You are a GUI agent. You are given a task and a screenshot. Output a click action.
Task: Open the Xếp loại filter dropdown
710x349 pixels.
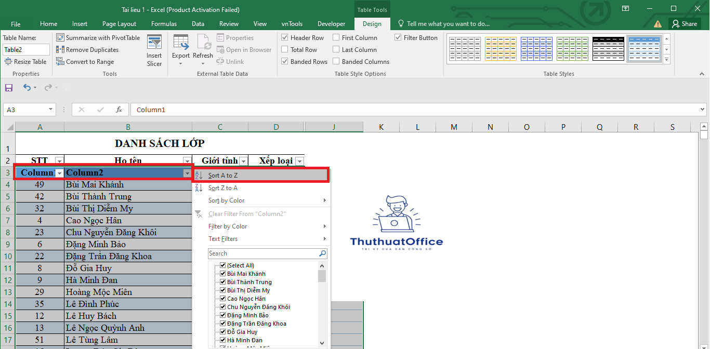tap(299, 161)
